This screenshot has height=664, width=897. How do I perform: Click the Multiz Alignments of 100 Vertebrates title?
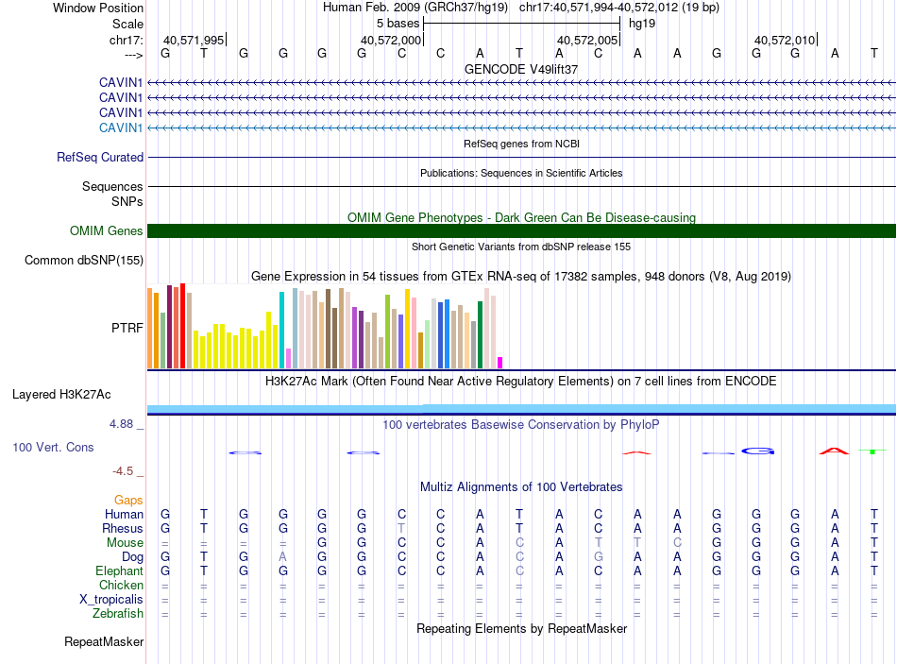coord(521,486)
